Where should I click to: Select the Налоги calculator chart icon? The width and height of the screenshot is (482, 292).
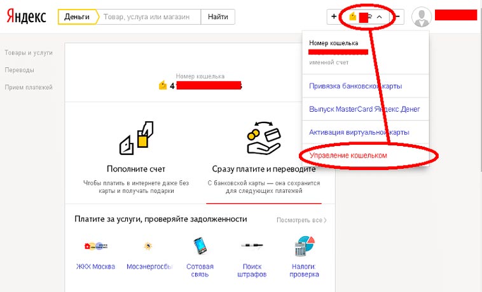pyautogui.click(x=304, y=246)
